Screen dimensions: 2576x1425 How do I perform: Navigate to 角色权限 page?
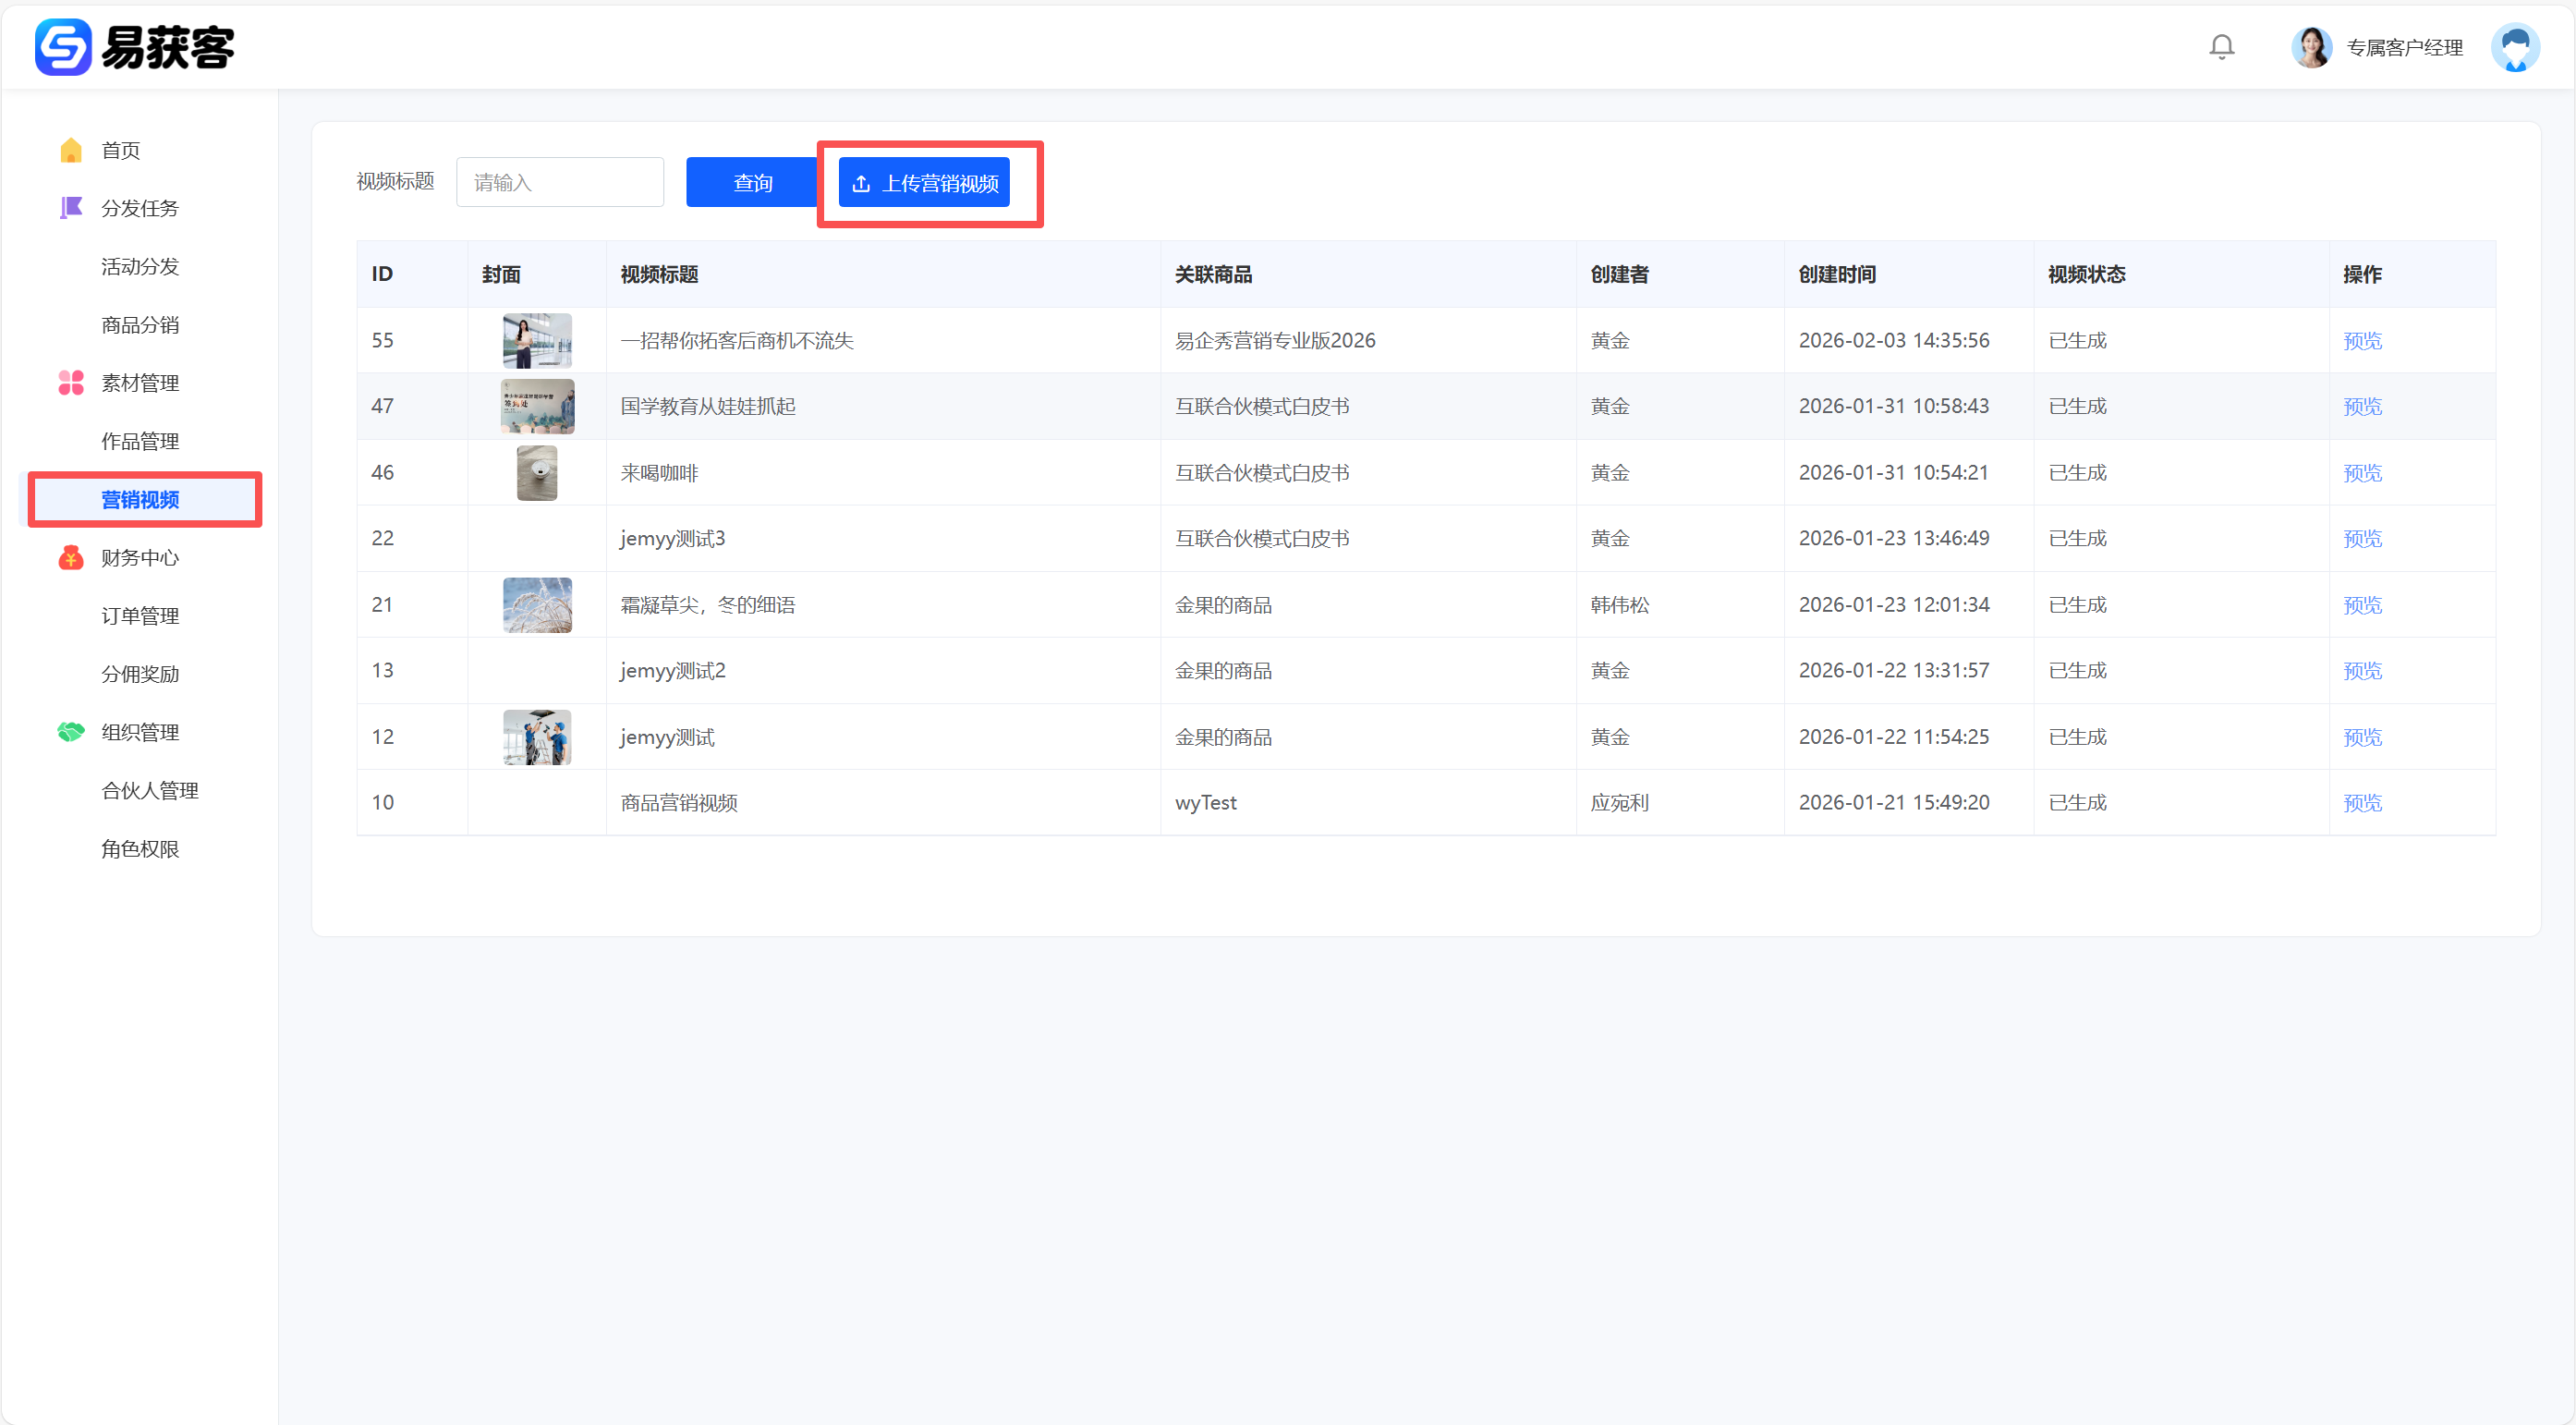click(x=140, y=849)
